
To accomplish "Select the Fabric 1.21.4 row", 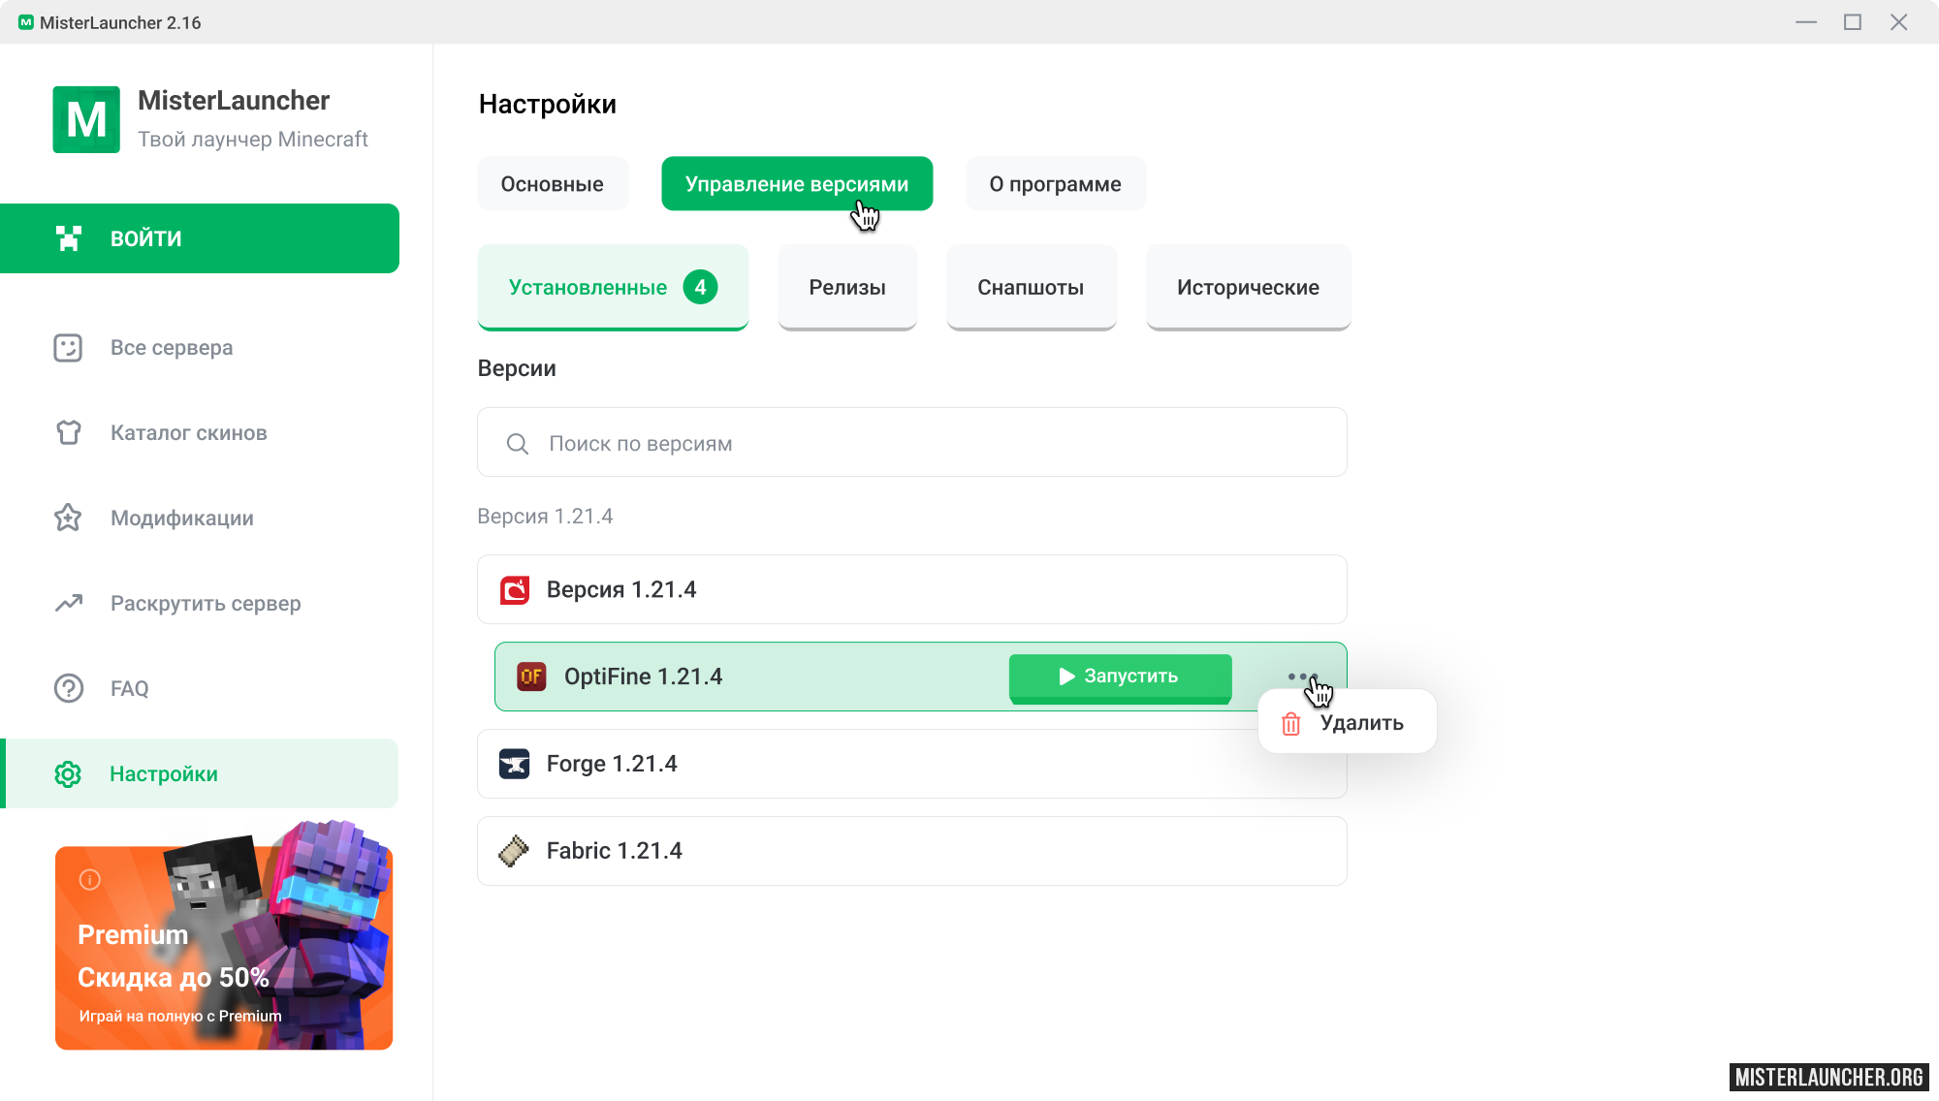I will [x=912, y=851].
